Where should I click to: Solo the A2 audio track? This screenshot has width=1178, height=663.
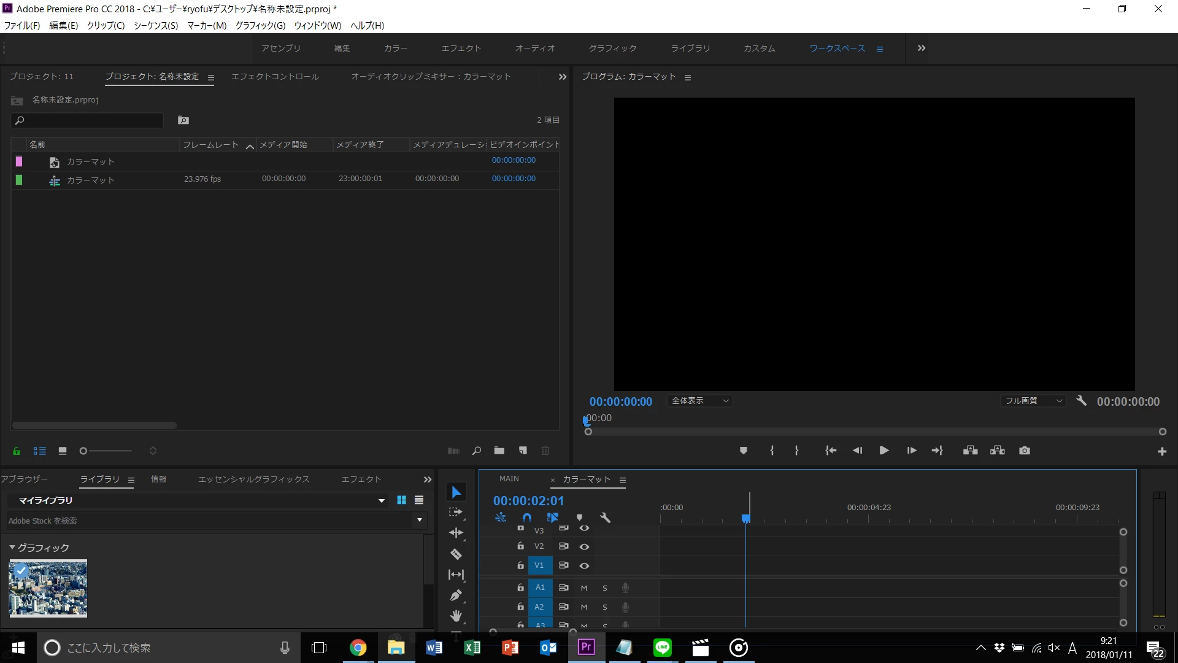[605, 607]
